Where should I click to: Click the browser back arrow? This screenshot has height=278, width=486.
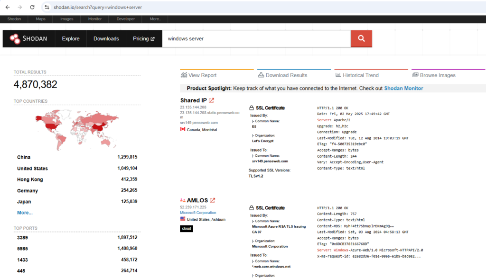(8, 7)
